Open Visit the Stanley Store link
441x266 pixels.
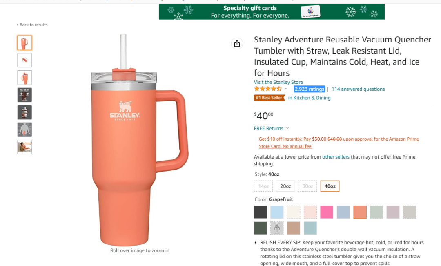278,82
